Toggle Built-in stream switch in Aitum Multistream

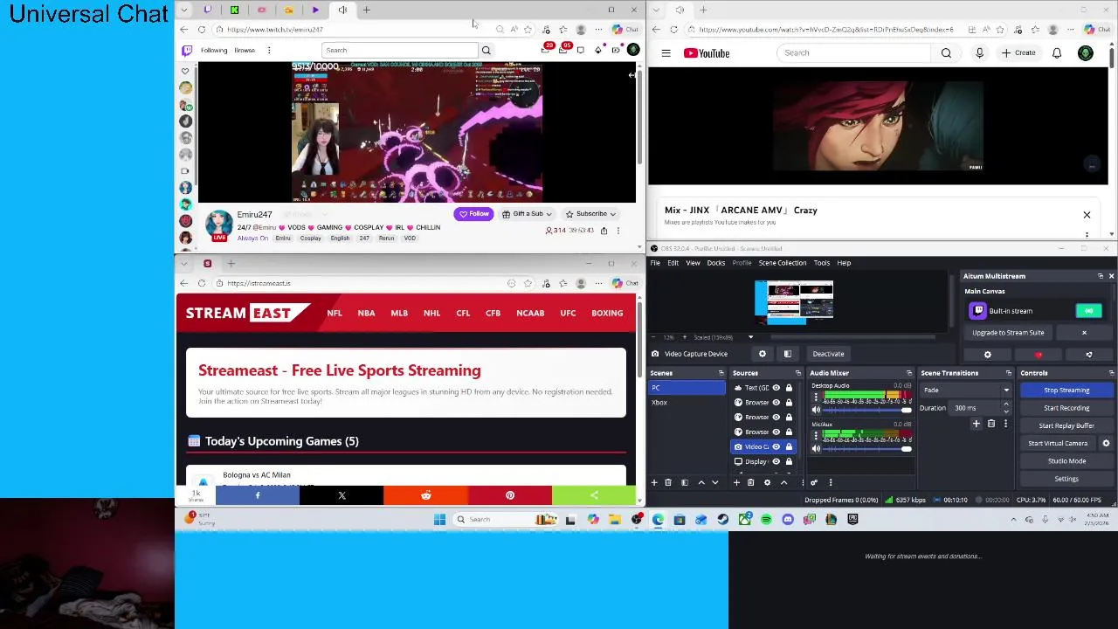[x=1088, y=311]
